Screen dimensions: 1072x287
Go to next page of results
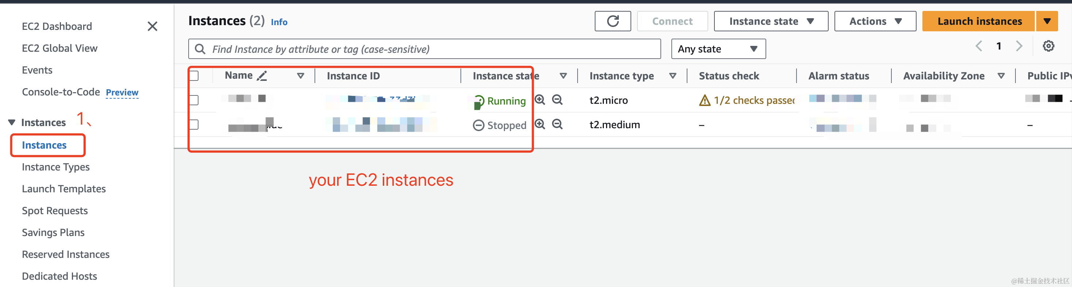click(1019, 46)
